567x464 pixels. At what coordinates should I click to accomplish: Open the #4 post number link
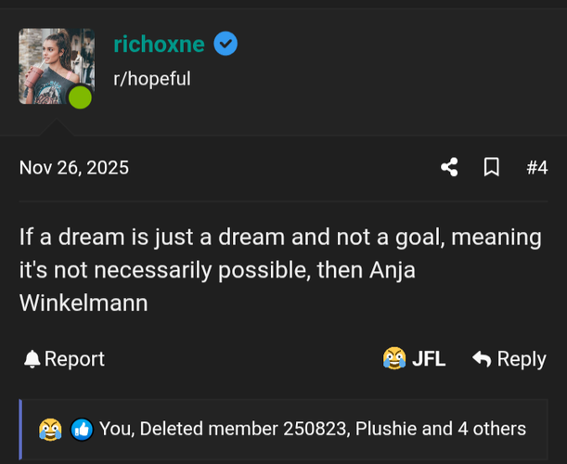coord(536,168)
